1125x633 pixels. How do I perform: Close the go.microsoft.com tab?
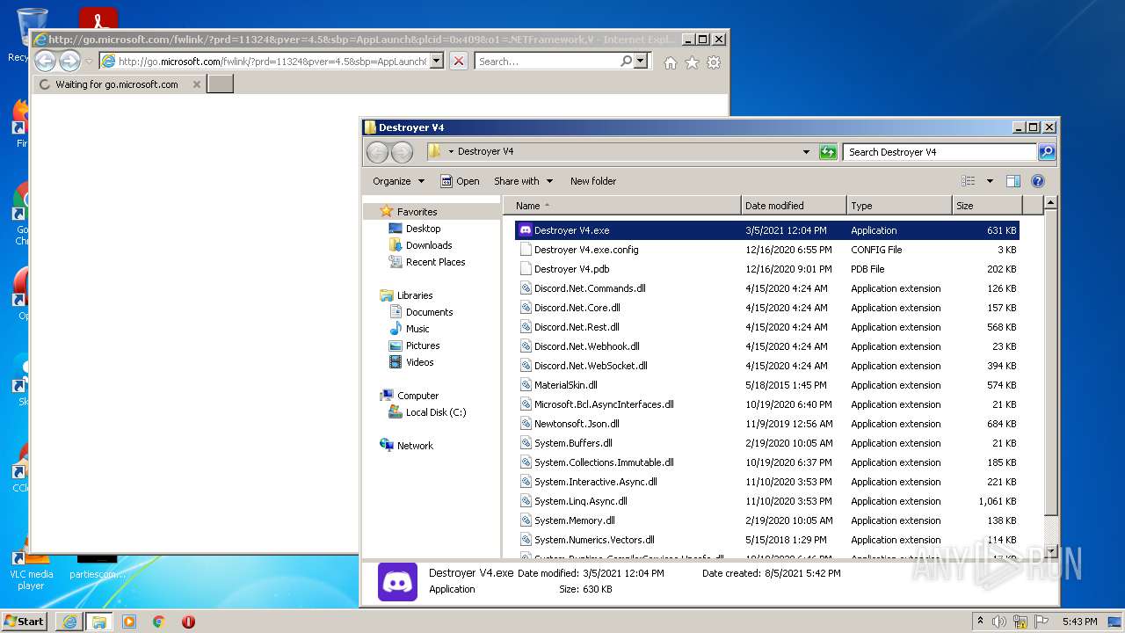(196, 84)
